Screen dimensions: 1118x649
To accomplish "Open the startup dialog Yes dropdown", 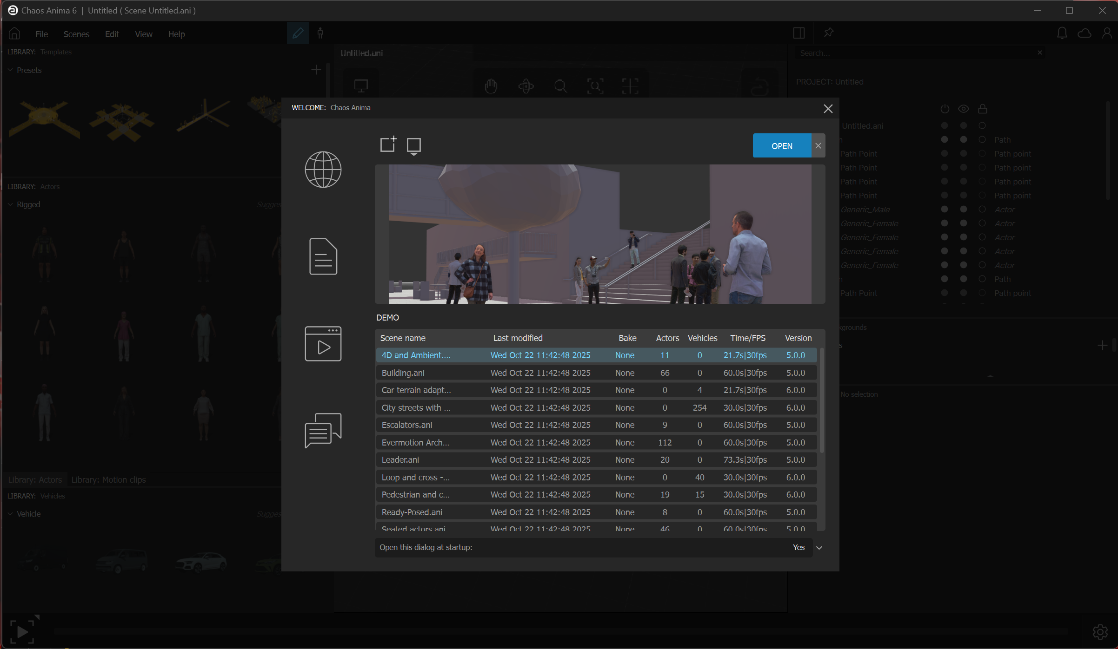I will (819, 548).
